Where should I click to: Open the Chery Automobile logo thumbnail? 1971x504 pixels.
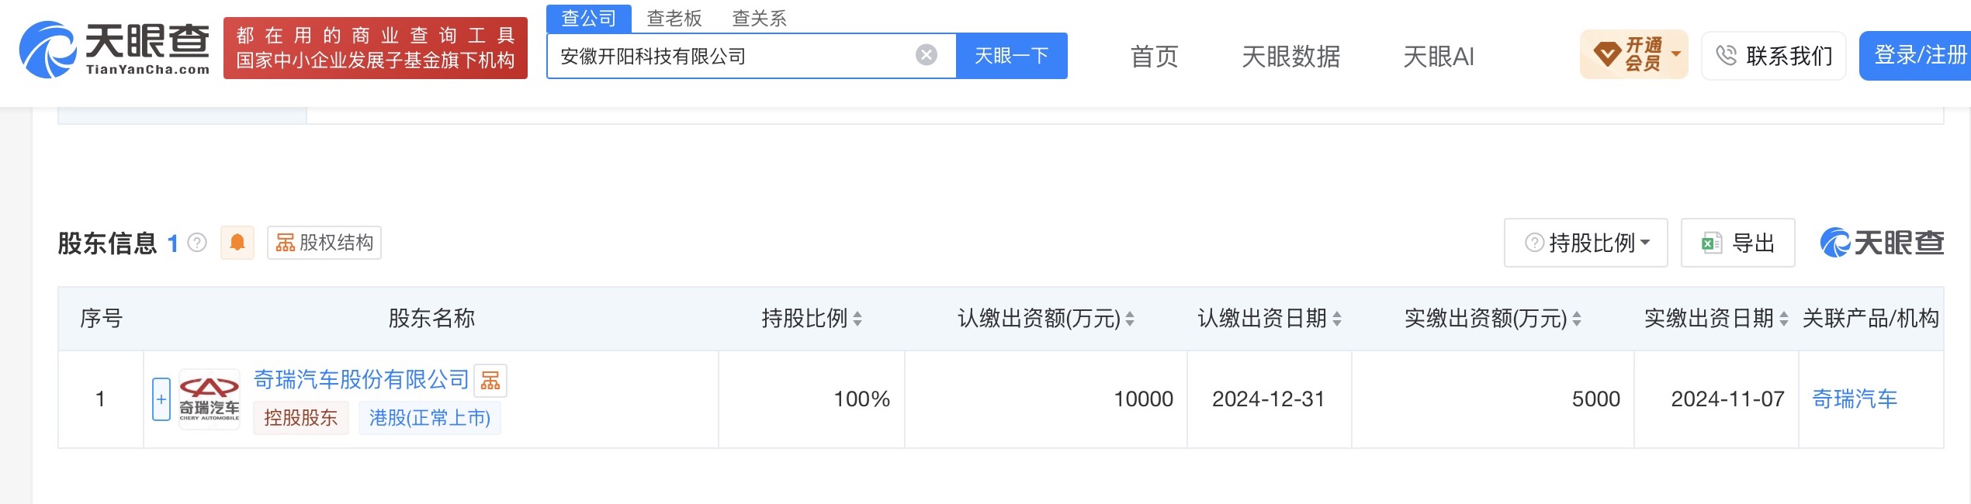tap(210, 399)
